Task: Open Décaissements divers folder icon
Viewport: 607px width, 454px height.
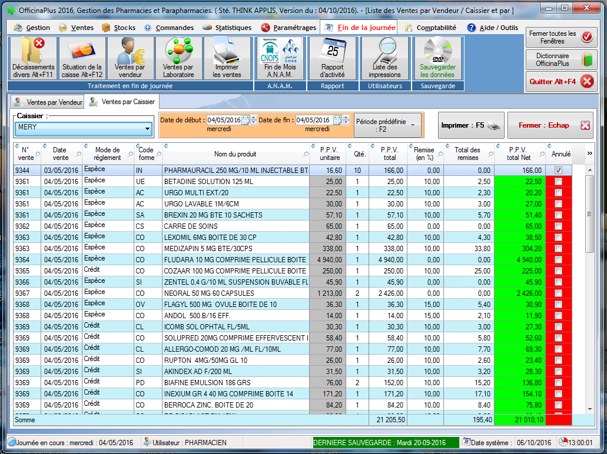Action: pos(33,58)
